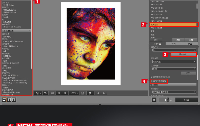Select the crop tool in preview toolbar
Screen dimensions: 200x126
[45, 93]
